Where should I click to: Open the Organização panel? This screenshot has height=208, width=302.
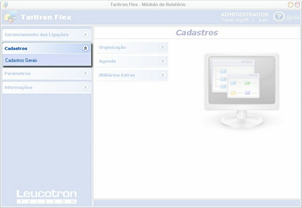133,47
